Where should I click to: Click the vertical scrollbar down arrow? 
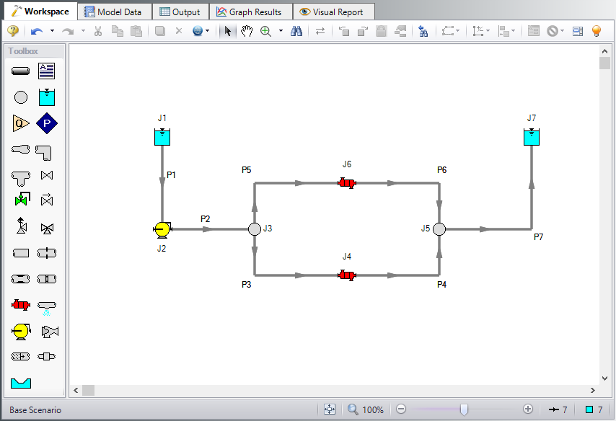[604, 378]
